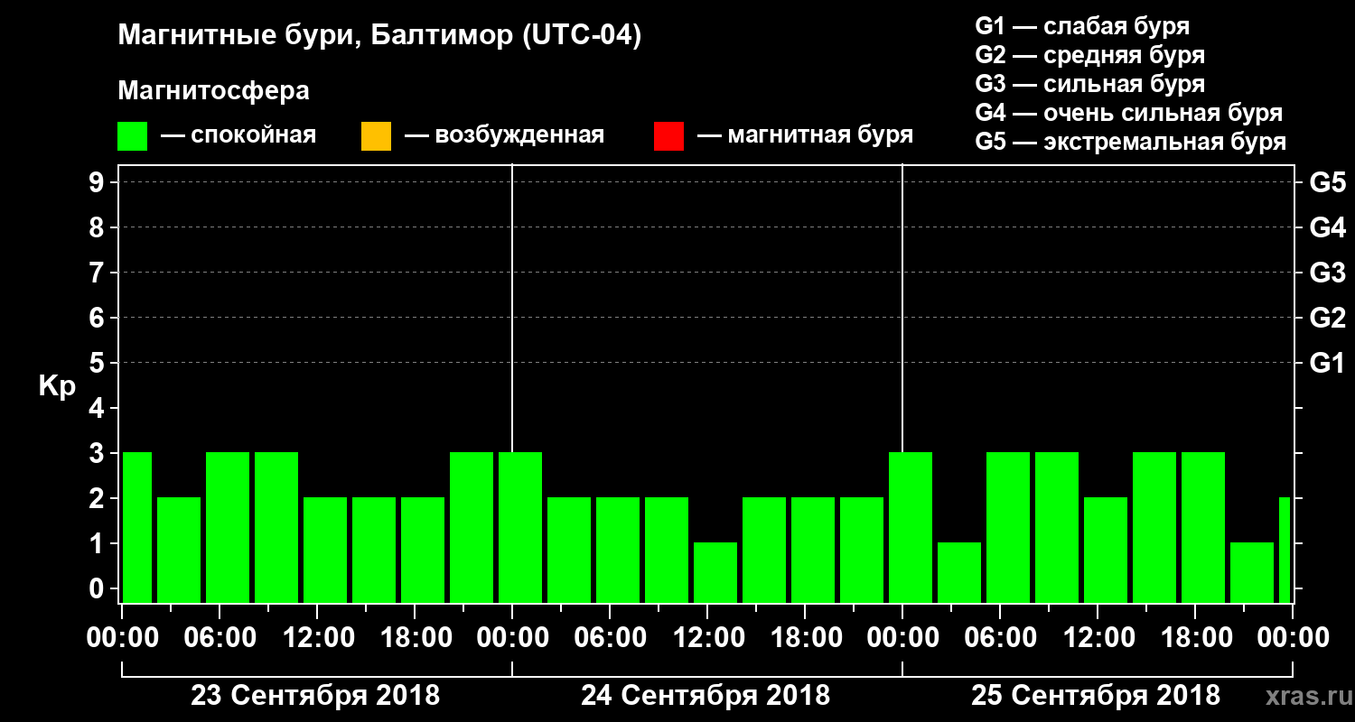Click the 09:00 bar on 25 September

click(x=1057, y=527)
